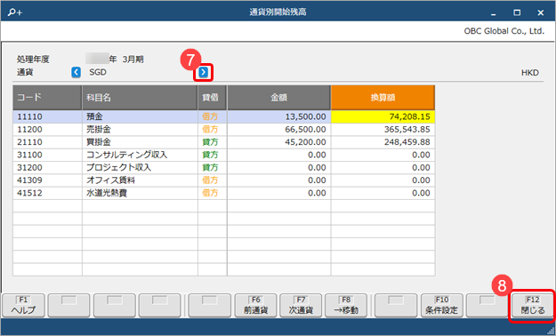Click amount cell 66,500.00

(x=278, y=130)
